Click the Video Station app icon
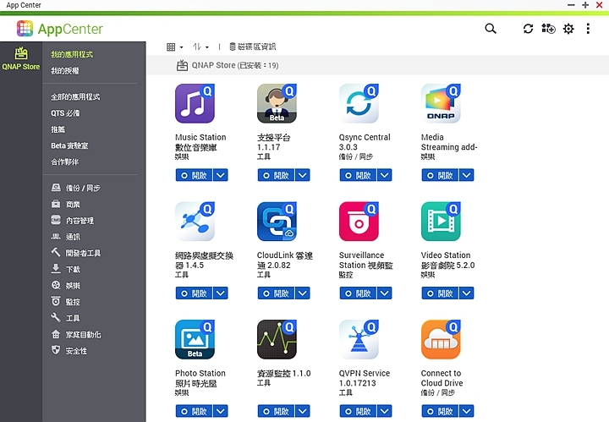This screenshot has width=609, height=422. pos(441,222)
